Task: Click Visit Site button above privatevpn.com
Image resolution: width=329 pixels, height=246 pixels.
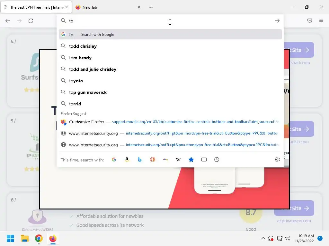Action: pos(294,208)
